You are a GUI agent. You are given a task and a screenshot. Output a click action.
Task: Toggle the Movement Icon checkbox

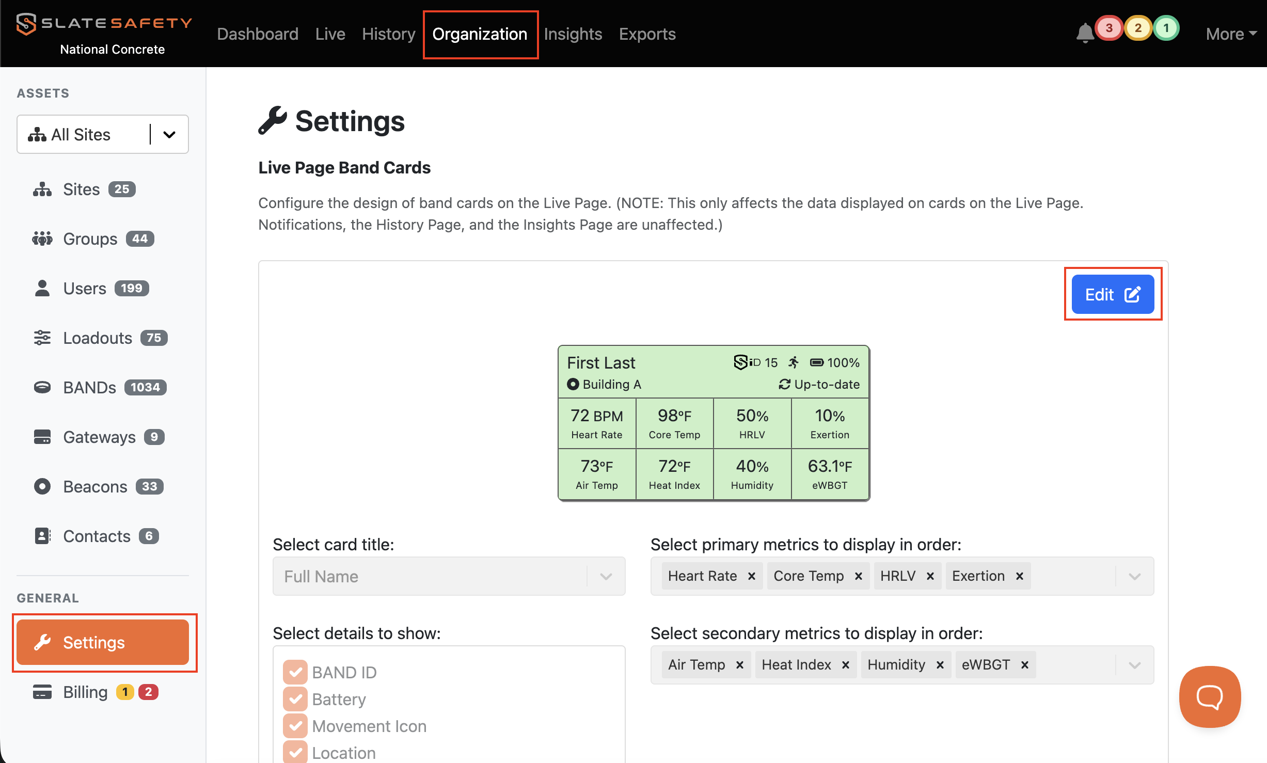[x=295, y=726]
